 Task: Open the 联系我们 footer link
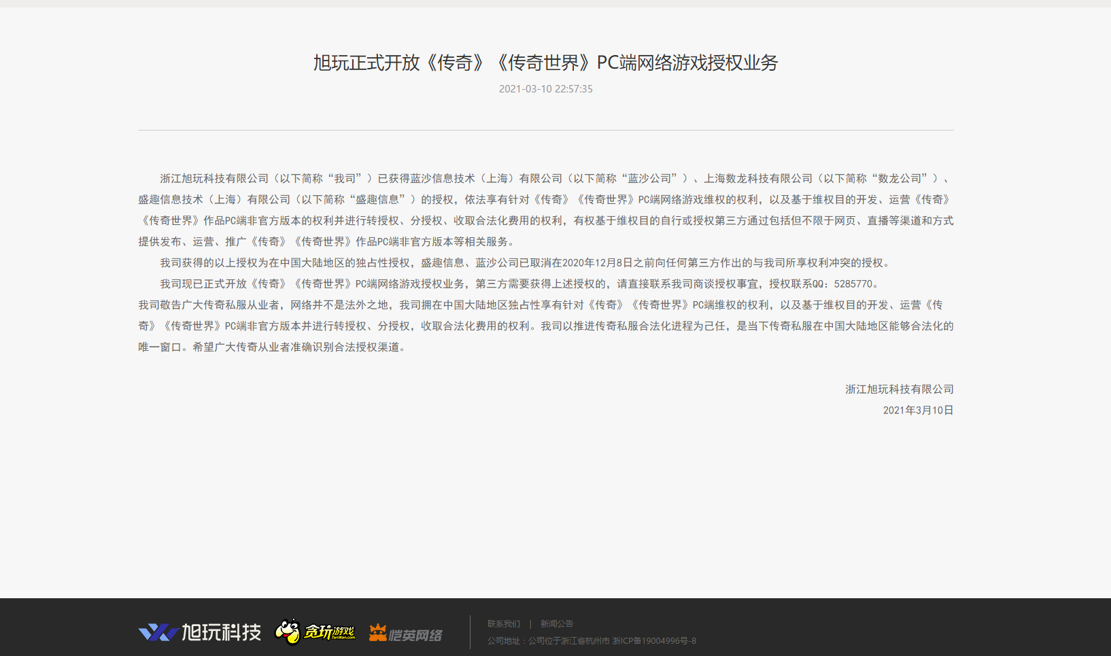(504, 624)
